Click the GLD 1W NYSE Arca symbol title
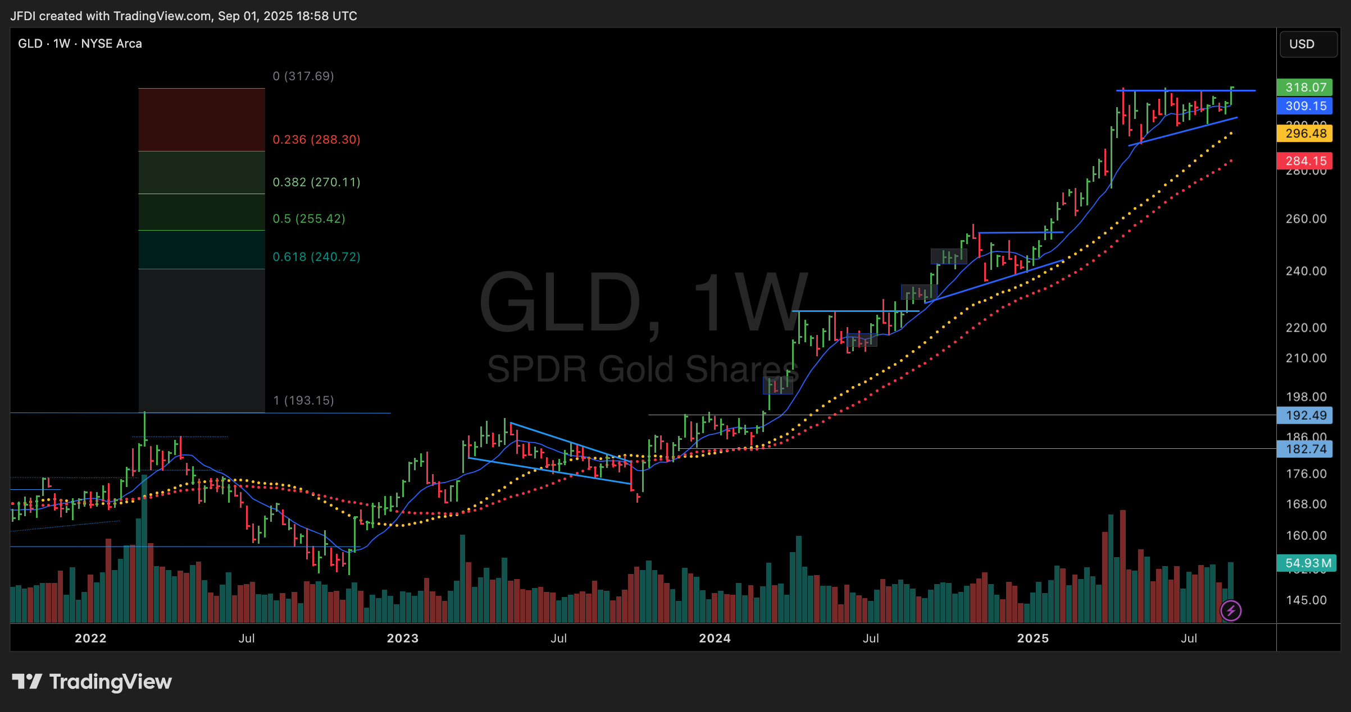This screenshot has height=712, width=1351. pos(80,44)
